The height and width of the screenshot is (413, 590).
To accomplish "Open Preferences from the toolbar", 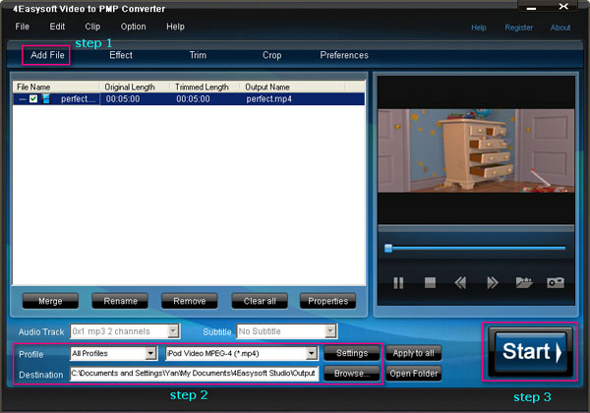I will (344, 55).
